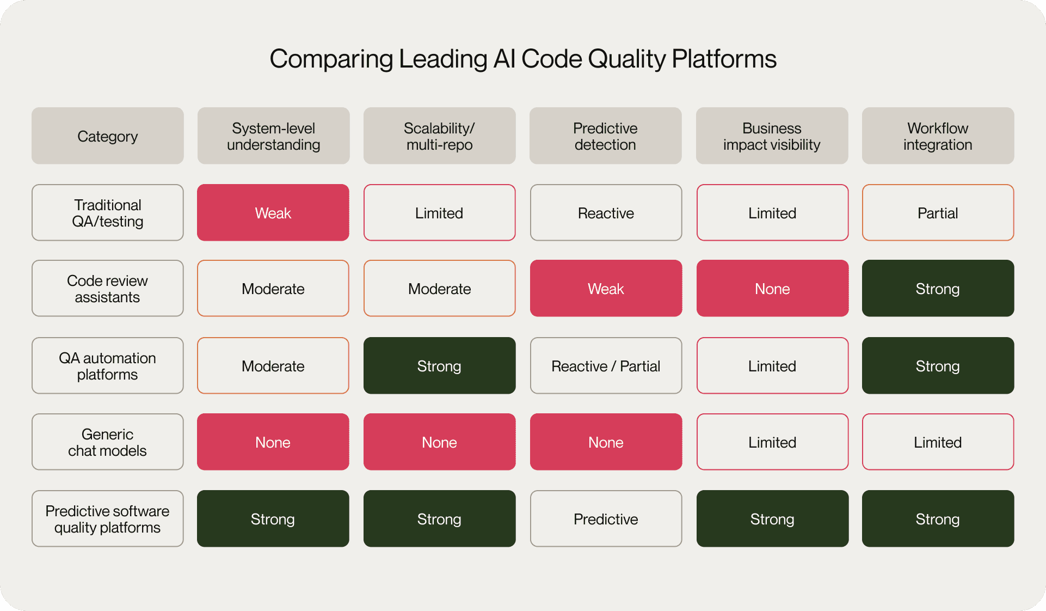The width and height of the screenshot is (1046, 611).
Task: Click the 'Workflow integration' column header
Action: 938,136
